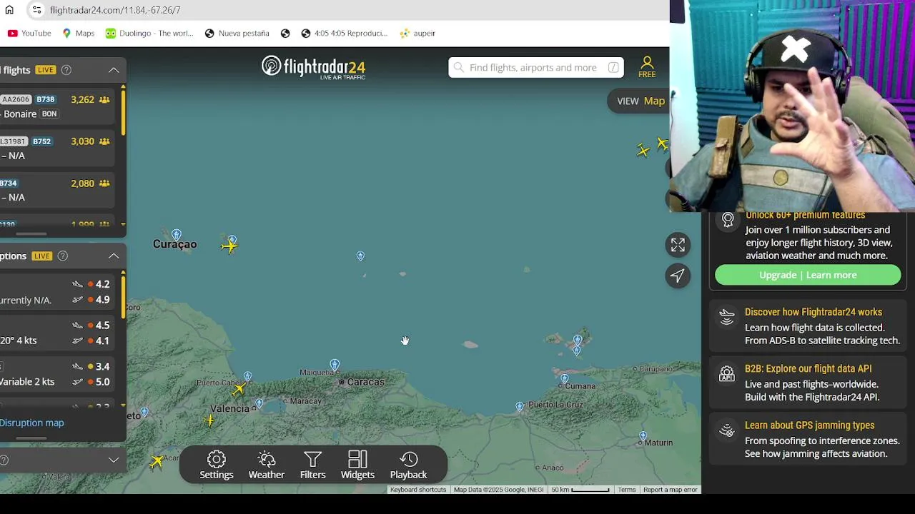Image resolution: width=915 pixels, height=514 pixels.
Task: Click the Flightradar24 logo
Action: [x=313, y=67]
